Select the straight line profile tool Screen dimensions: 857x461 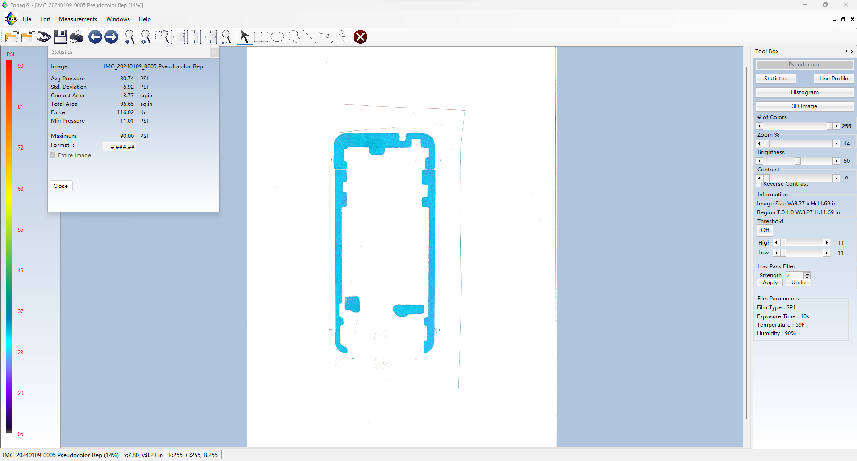309,37
